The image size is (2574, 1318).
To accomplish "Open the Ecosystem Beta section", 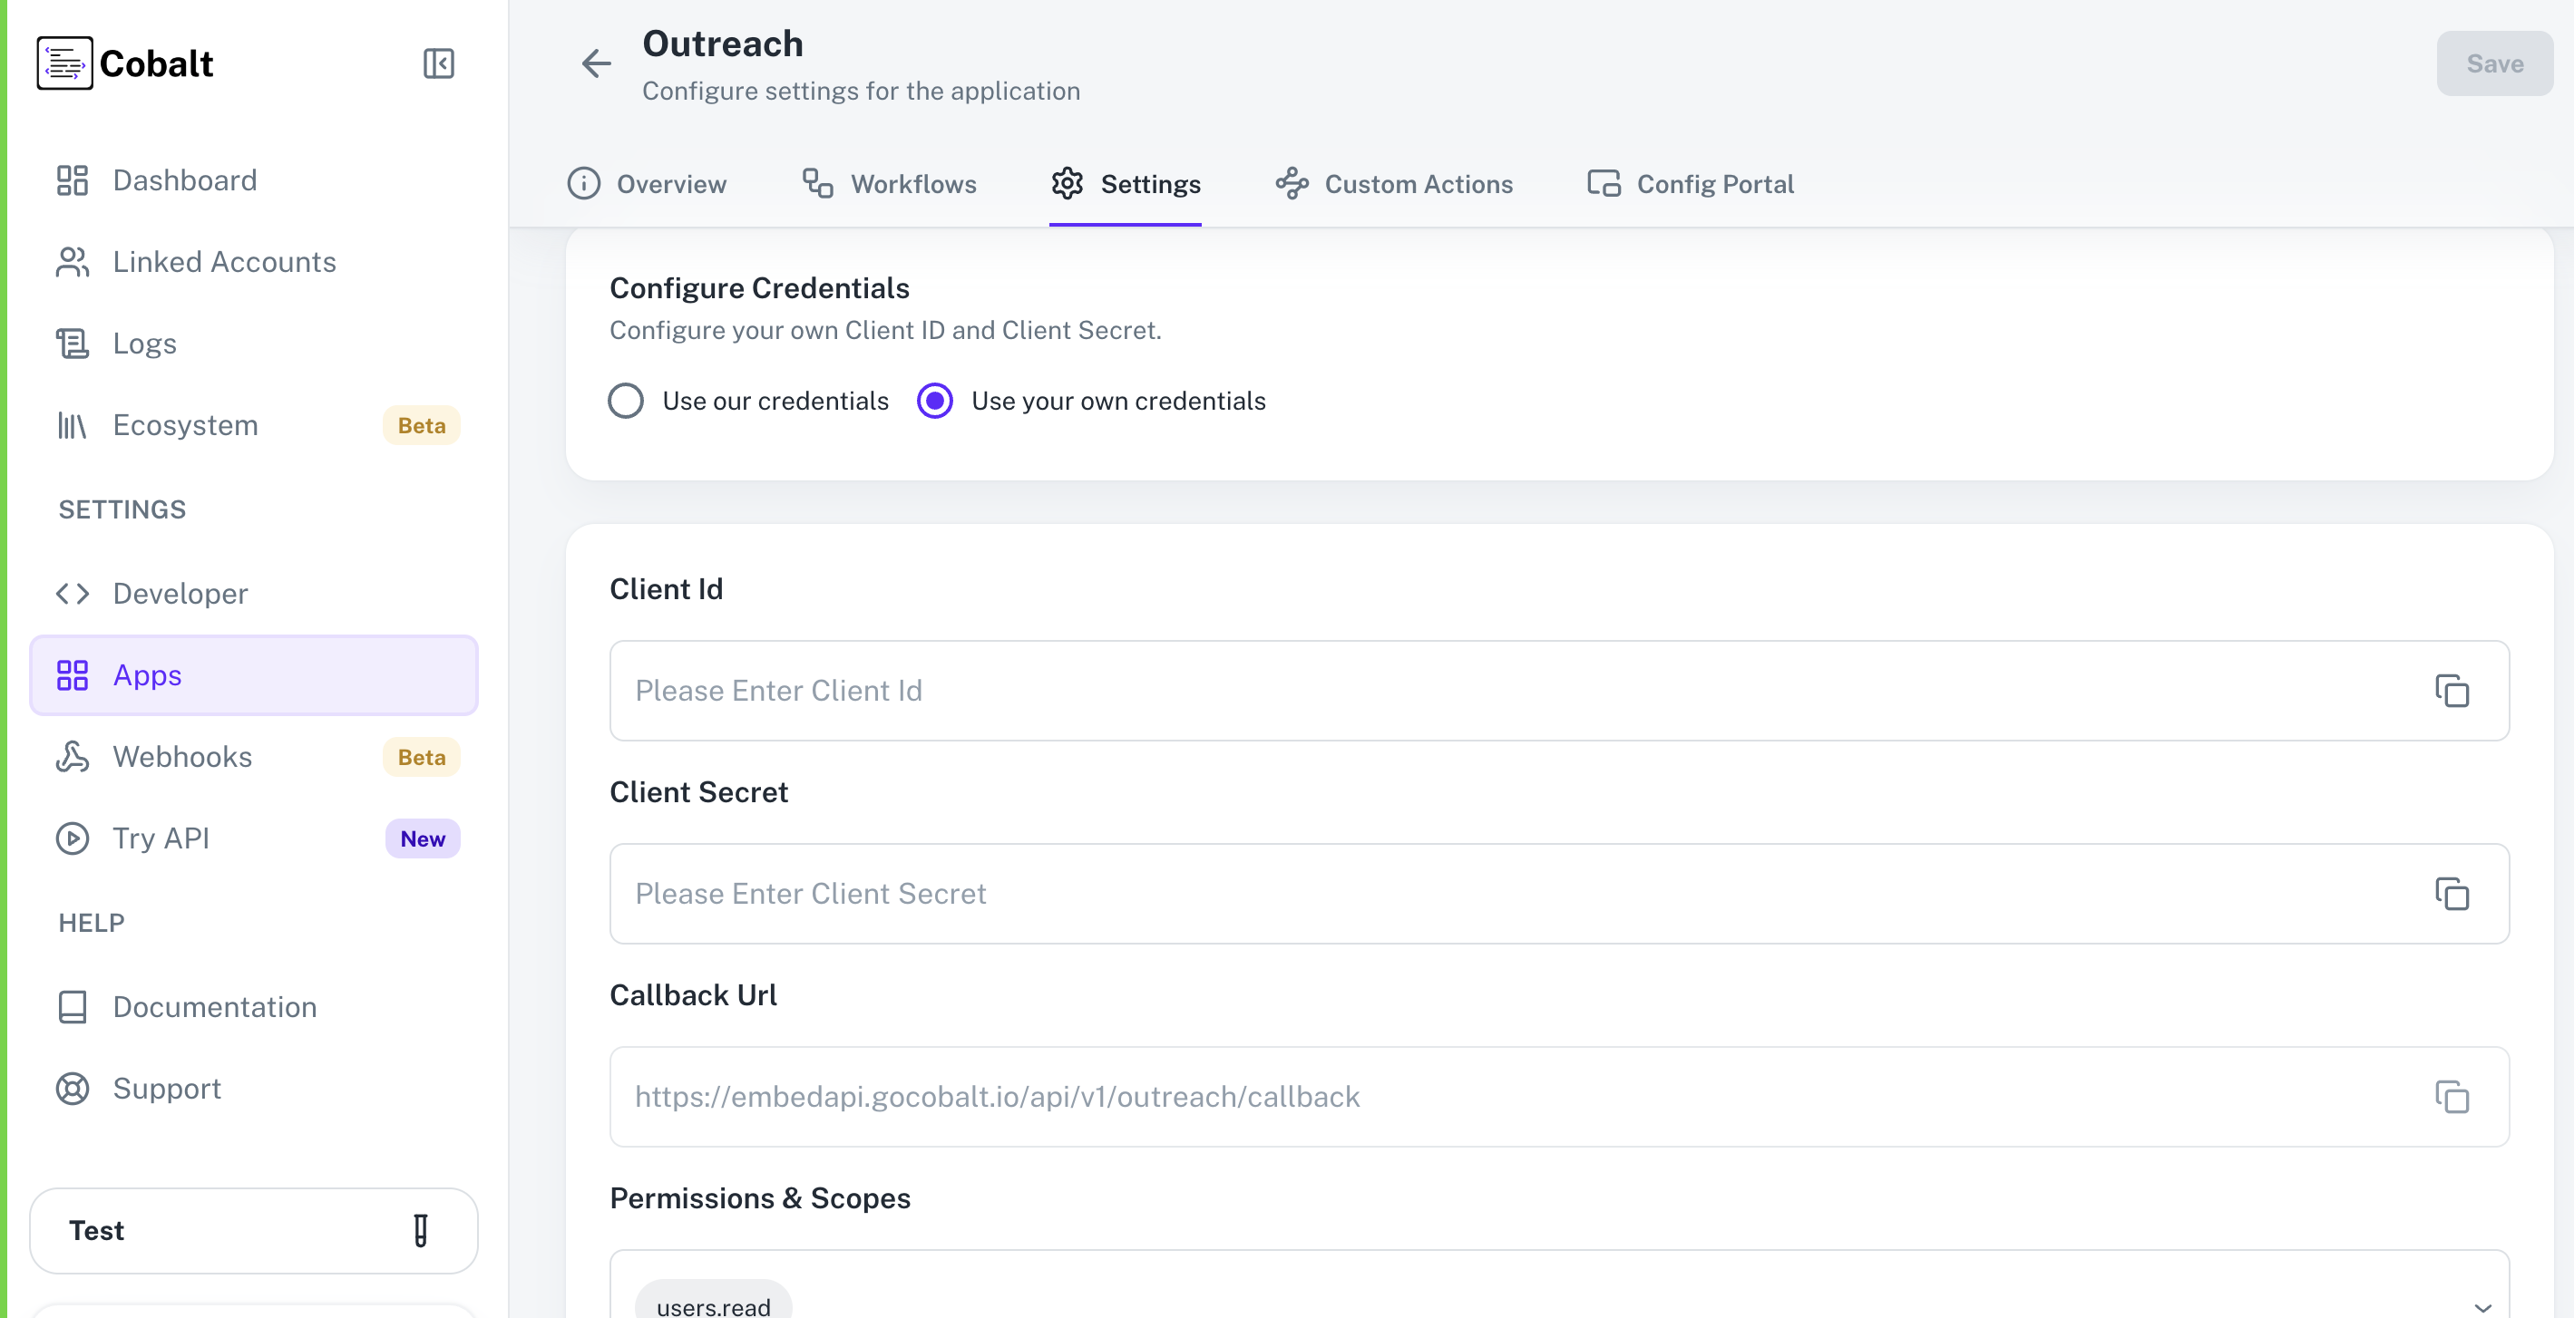I will tap(186, 424).
